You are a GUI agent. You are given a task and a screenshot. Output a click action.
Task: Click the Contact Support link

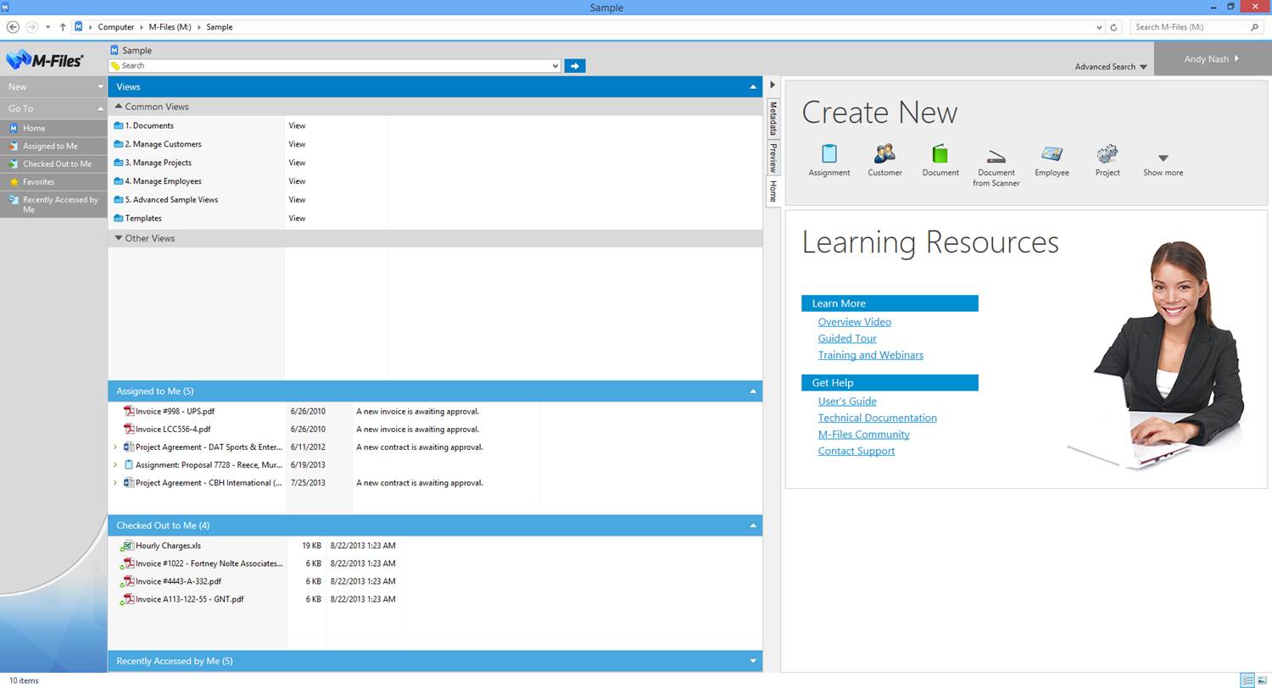click(856, 451)
